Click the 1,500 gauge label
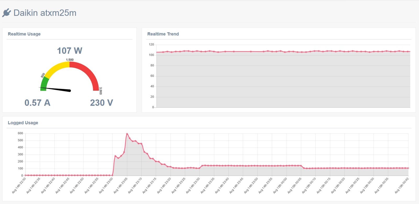419x204 pixels. (70, 60)
